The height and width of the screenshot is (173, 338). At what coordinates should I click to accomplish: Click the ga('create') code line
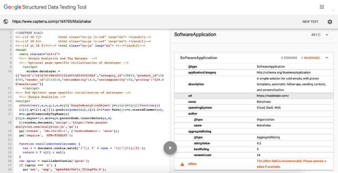69,131
